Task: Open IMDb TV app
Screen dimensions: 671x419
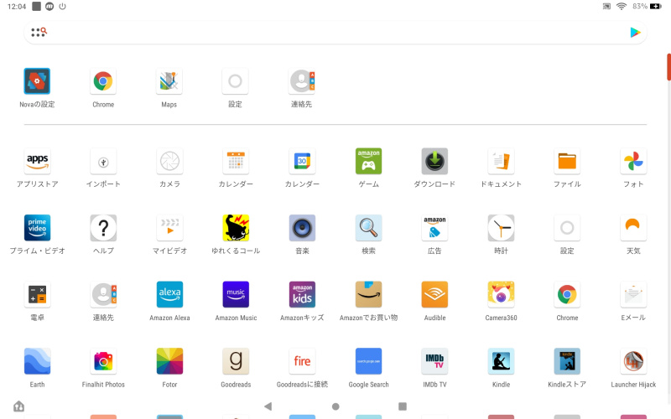Action: (434, 361)
